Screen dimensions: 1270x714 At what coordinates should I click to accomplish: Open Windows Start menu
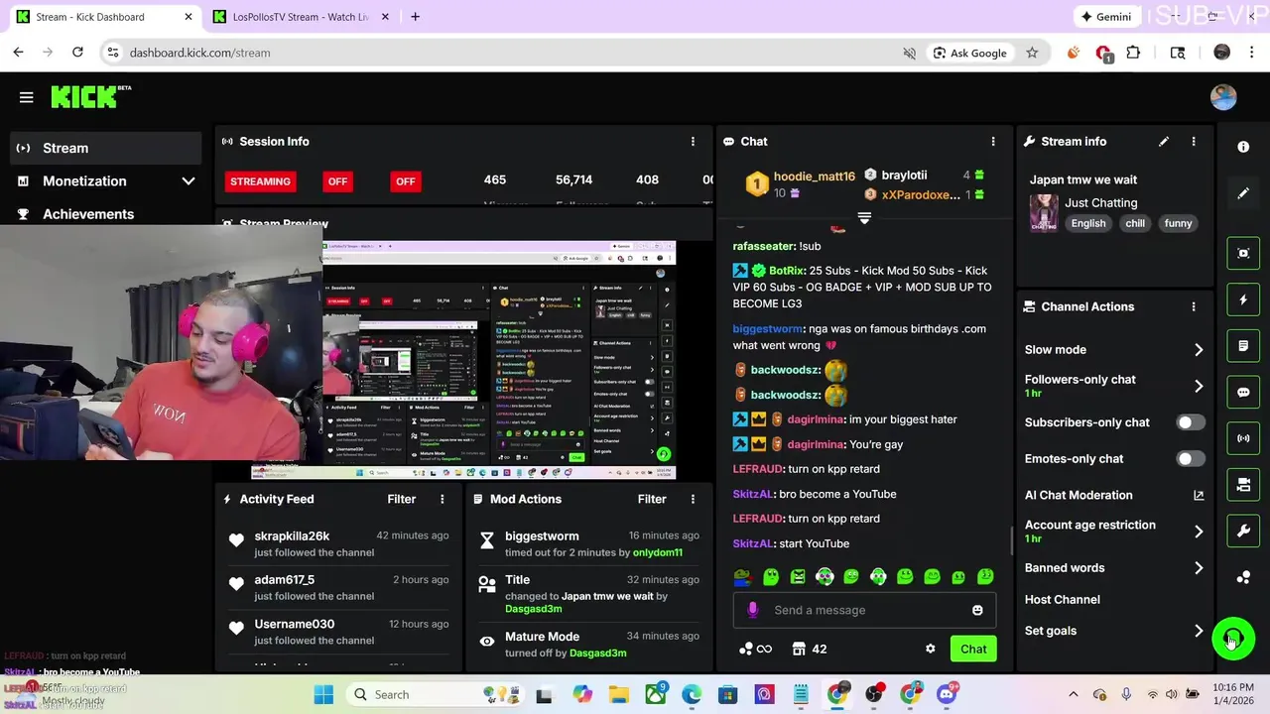click(x=323, y=695)
